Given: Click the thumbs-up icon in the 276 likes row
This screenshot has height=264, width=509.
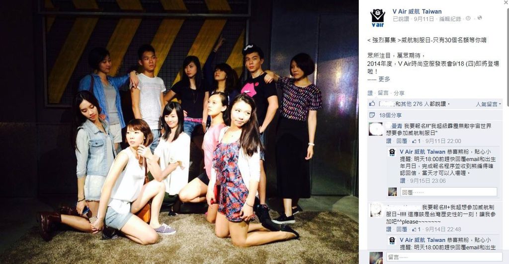Looking at the screenshot, I should pyautogui.click(x=372, y=104).
